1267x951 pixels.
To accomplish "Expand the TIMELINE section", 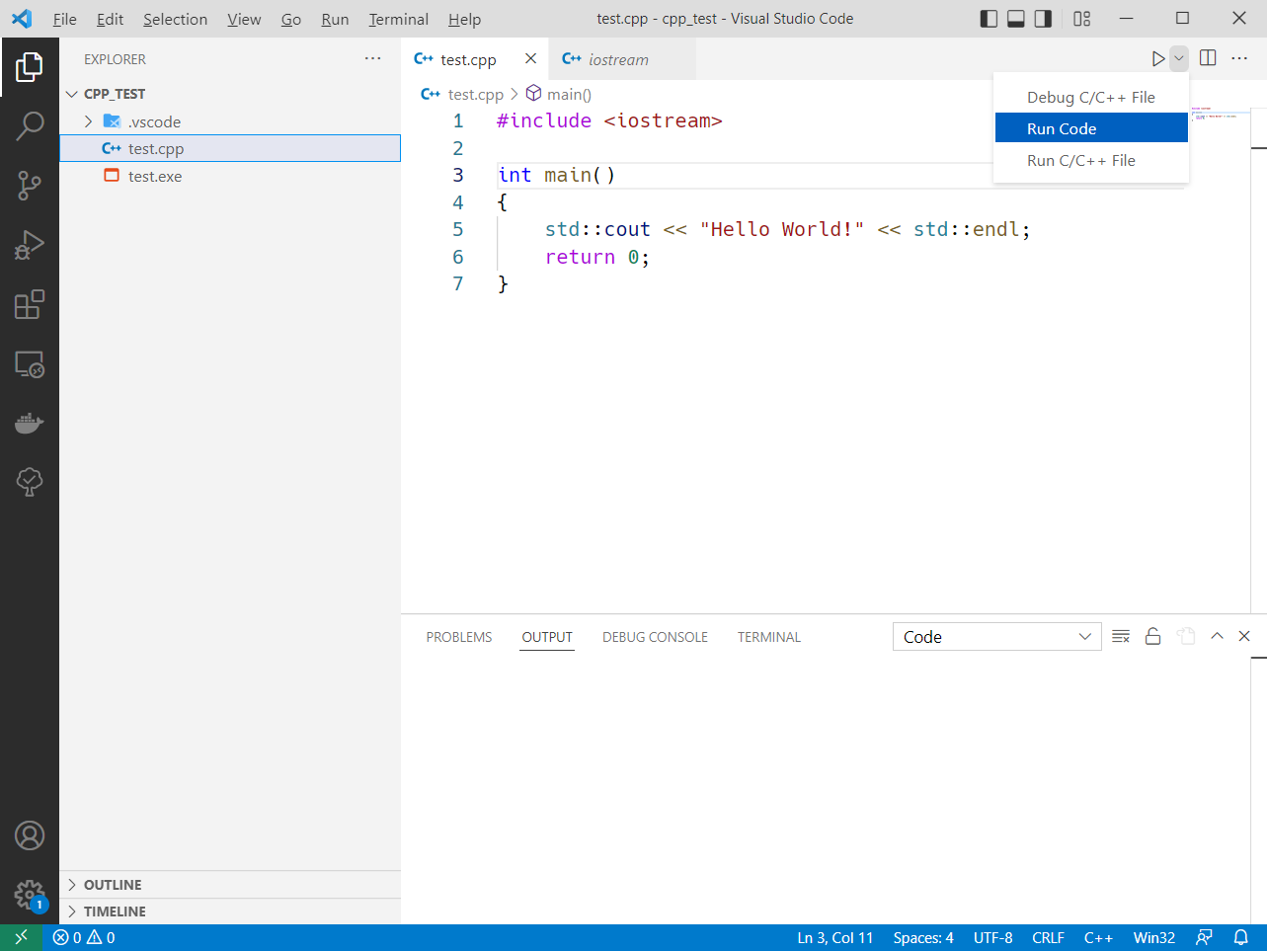I will [x=72, y=911].
